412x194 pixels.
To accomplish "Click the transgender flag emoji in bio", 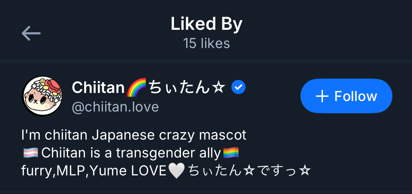I will click(x=30, y=153).
